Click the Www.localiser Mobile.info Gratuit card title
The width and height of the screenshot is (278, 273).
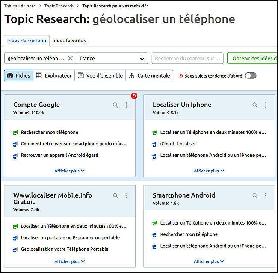53,198
